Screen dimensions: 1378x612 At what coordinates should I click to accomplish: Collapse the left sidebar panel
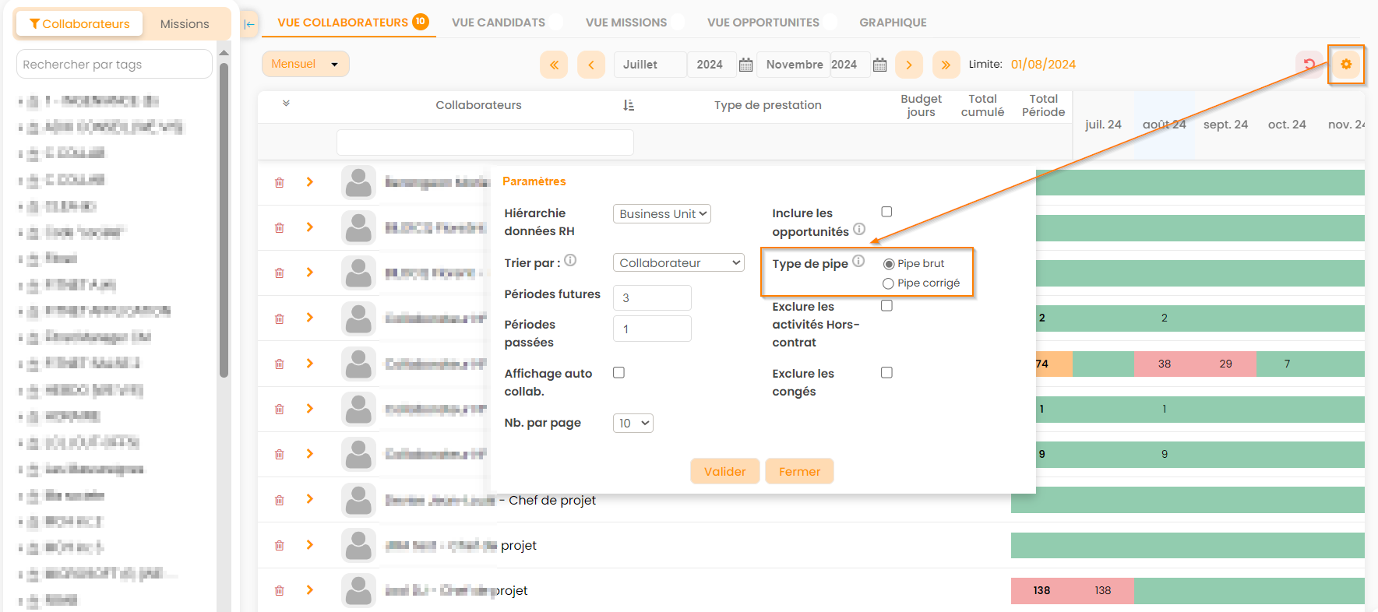click(248, 23)
